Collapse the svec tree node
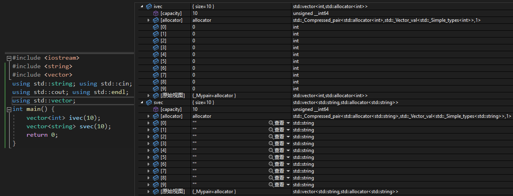513x196 pixels. (142, 102)
